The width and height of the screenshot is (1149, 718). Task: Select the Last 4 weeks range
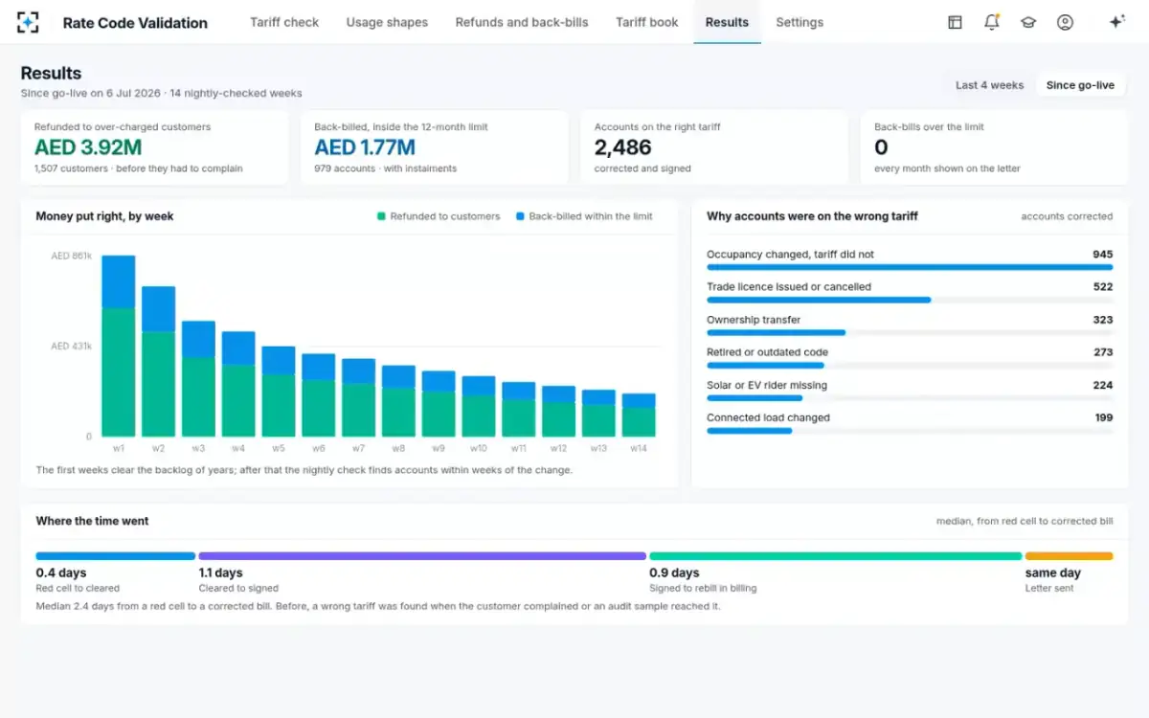click(990, 85)
